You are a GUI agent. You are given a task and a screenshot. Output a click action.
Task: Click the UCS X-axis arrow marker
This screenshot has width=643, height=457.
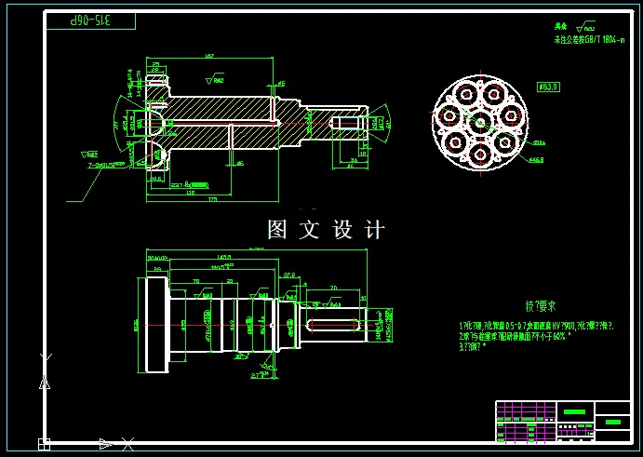tap(106, 443)
